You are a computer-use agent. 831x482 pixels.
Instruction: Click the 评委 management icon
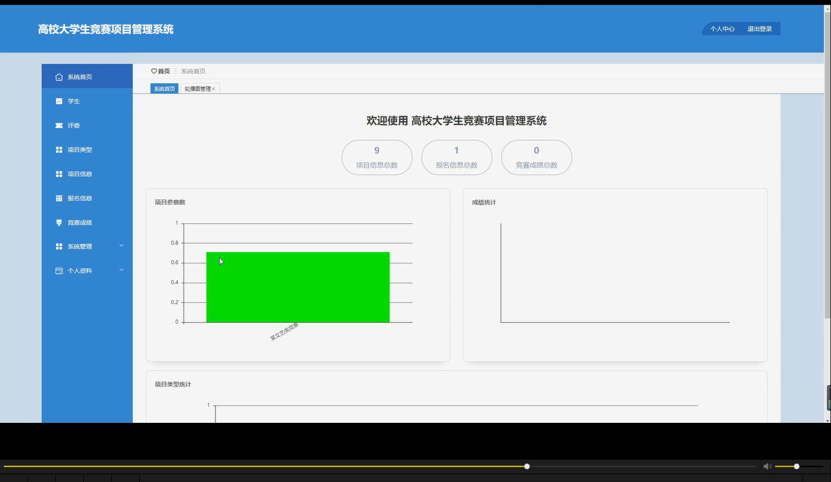tap(59, 125)
